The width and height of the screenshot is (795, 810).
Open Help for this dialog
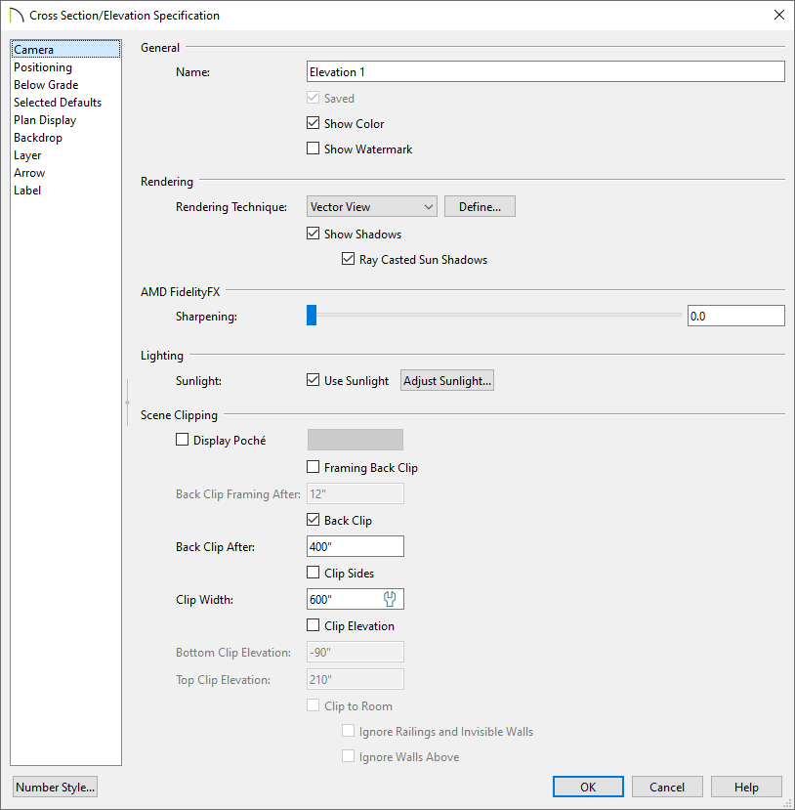pyautogui.click(x=746, y=787)
